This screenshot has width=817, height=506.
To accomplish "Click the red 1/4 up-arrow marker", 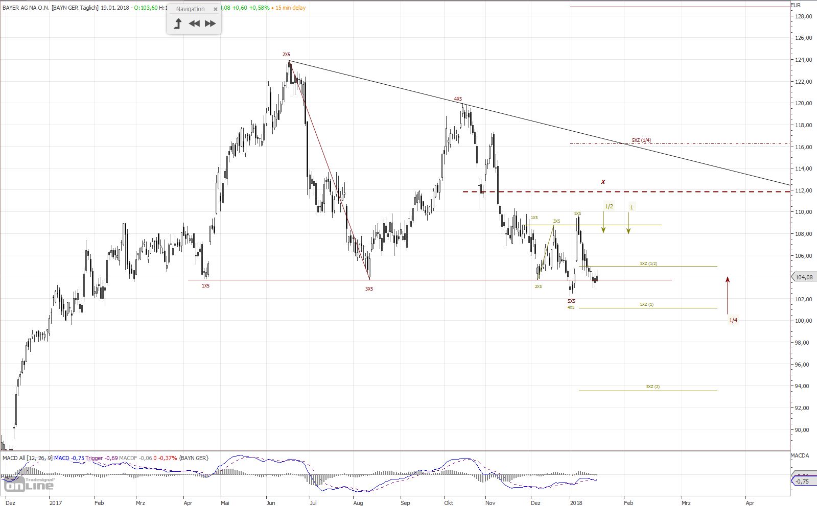I will (x=728, y=295).
